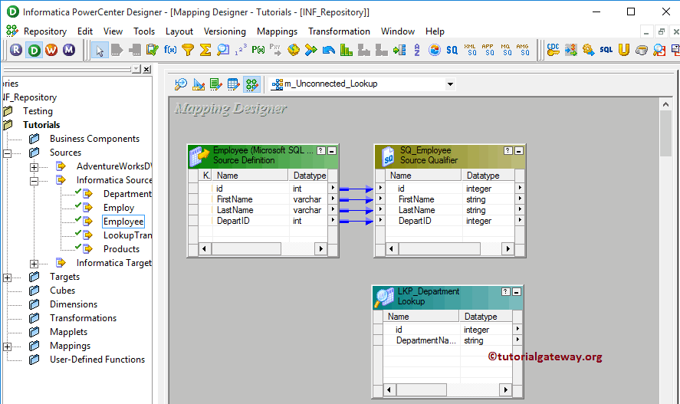Viewport: 680px width, 404px height.
Task: Add a Sorter transformation AZ icon
Action: tap(417, 50)
